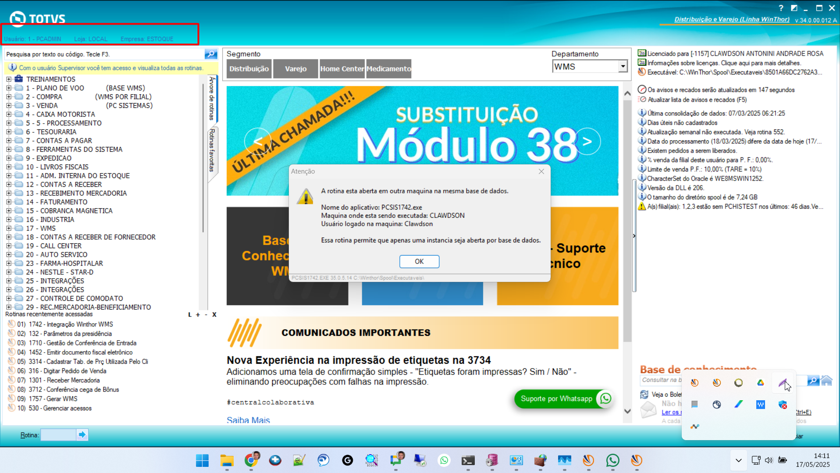Focus the Pesquisa por texto ou código field
This screenshot has height=473, width=840.
104,54
